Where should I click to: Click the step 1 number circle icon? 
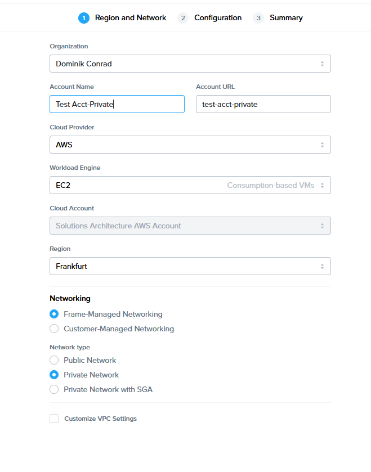[84, 18]
